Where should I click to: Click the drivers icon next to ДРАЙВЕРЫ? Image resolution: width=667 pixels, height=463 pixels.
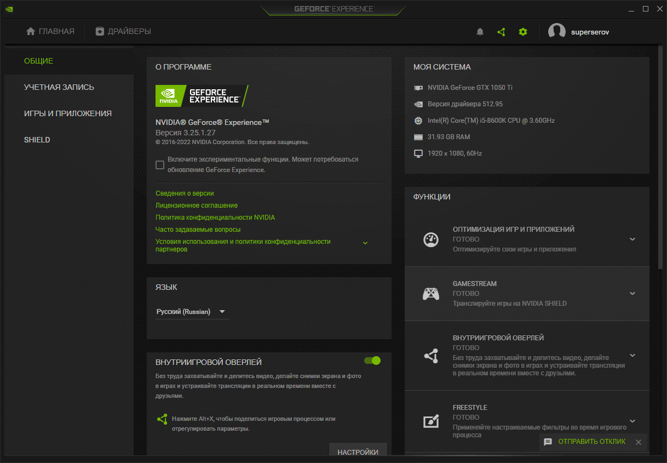[x=100, y=31]
